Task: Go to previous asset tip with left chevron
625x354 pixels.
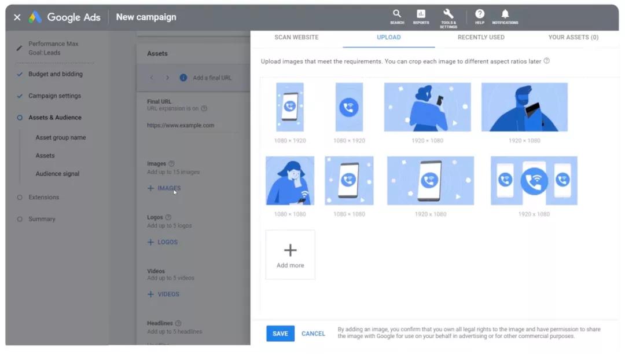Action: (152, 78)
